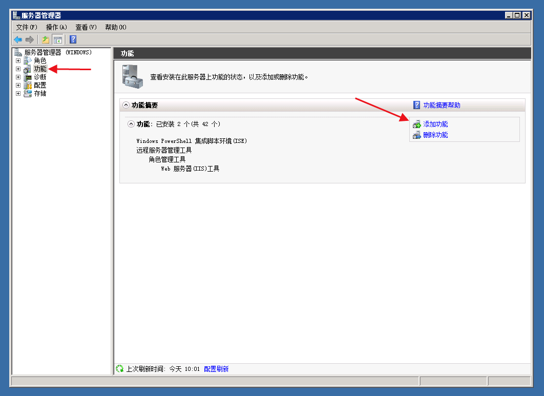Click the 功能摘要帮助 question mark icon
Viewport: 544px width, 396px height.
(417, 105)
